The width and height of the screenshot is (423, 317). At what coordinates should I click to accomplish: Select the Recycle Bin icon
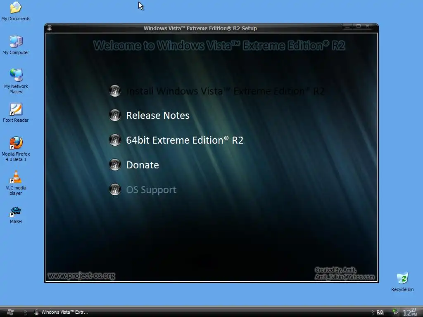(x=402, y=282)
